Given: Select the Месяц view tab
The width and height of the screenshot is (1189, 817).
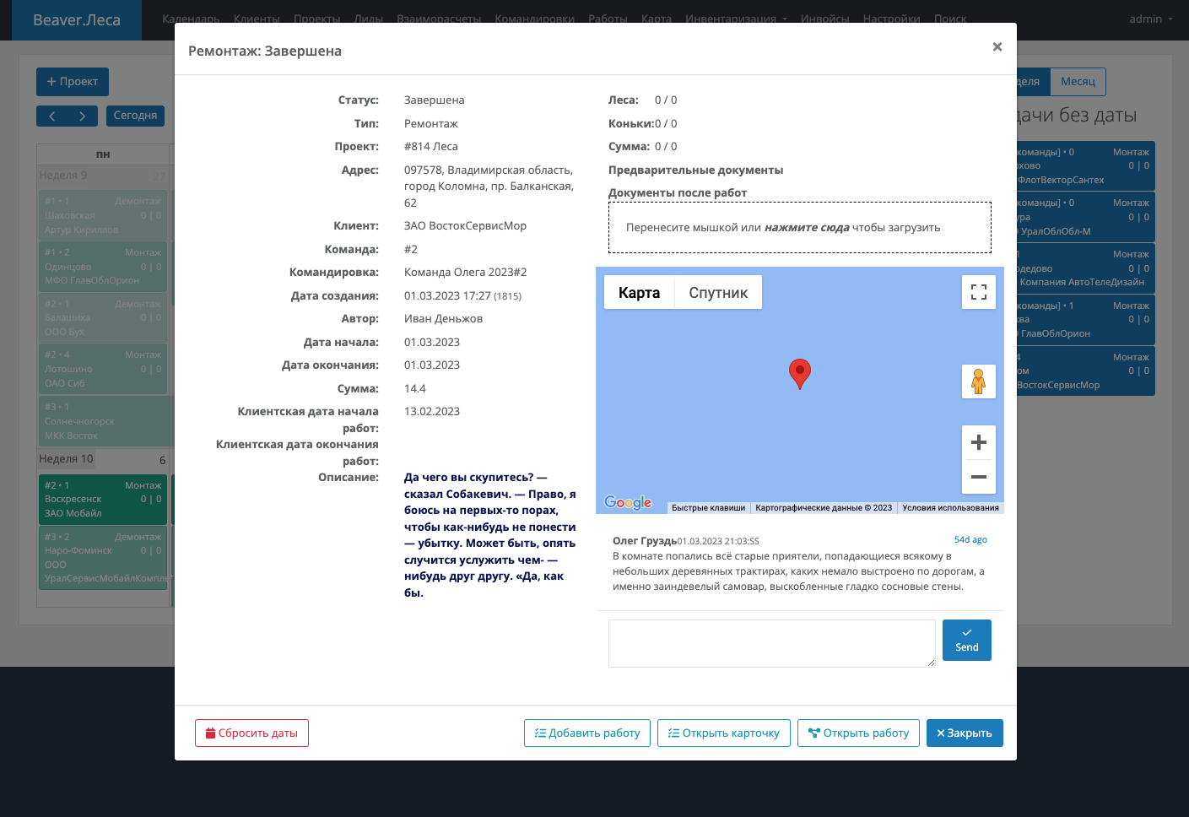Looking at the screenshot, I should click(1078, 82).
